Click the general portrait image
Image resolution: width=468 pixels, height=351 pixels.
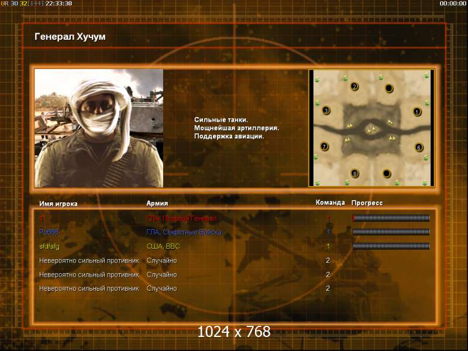99,128
